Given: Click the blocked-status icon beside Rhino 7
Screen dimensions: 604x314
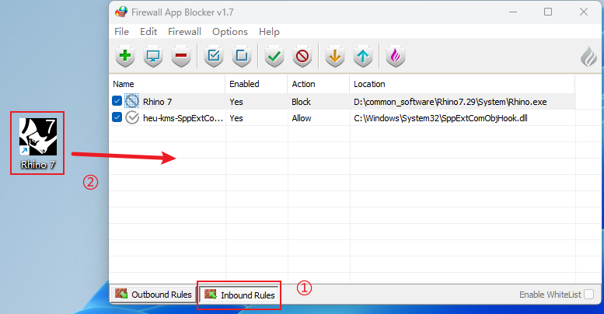Looking at the screenshot, I should (132, 101).
